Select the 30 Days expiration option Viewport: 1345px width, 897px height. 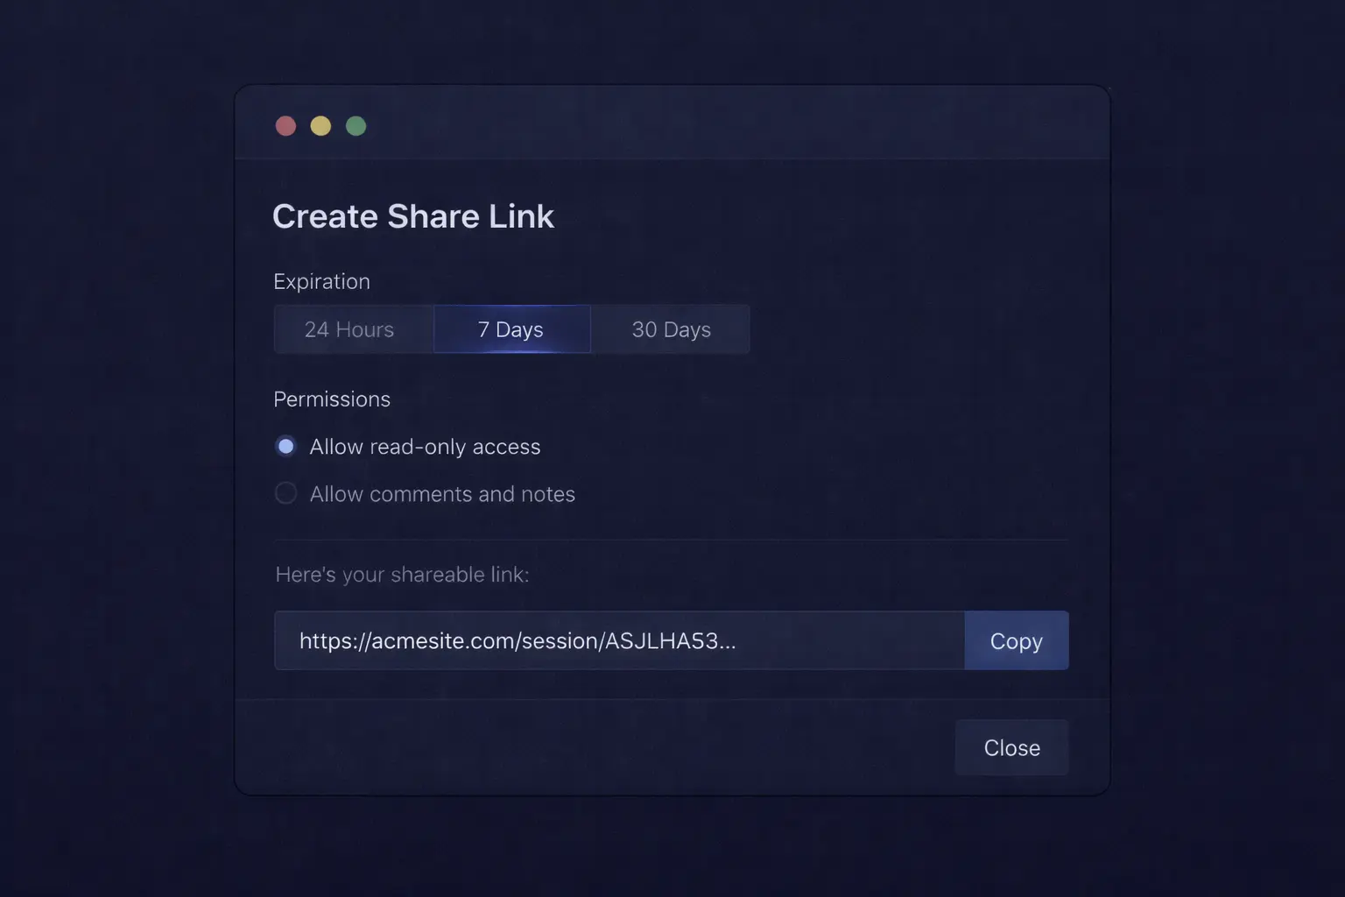point(671,329)
